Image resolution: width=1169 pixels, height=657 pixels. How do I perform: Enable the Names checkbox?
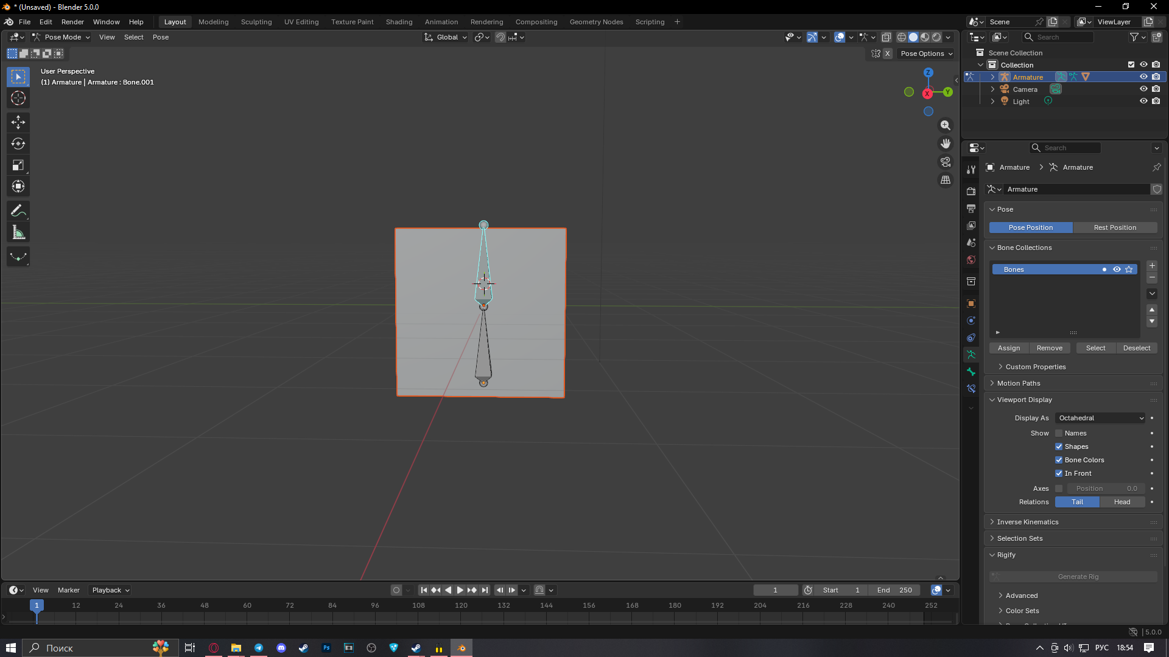[x=1059, y=433]
